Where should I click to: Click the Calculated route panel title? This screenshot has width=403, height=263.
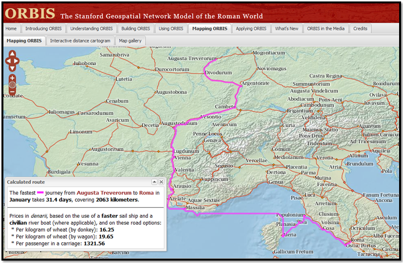pos(26,182)
